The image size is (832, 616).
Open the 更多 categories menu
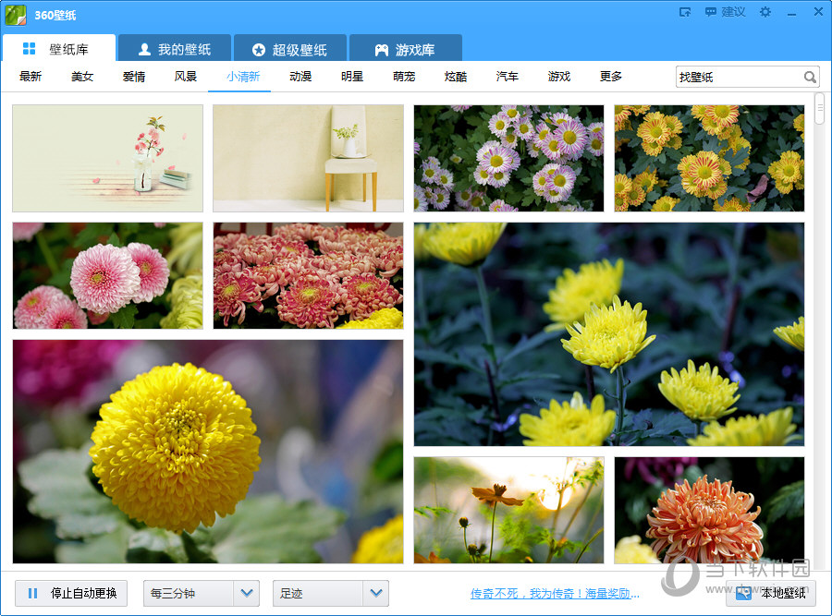point(609,77)
